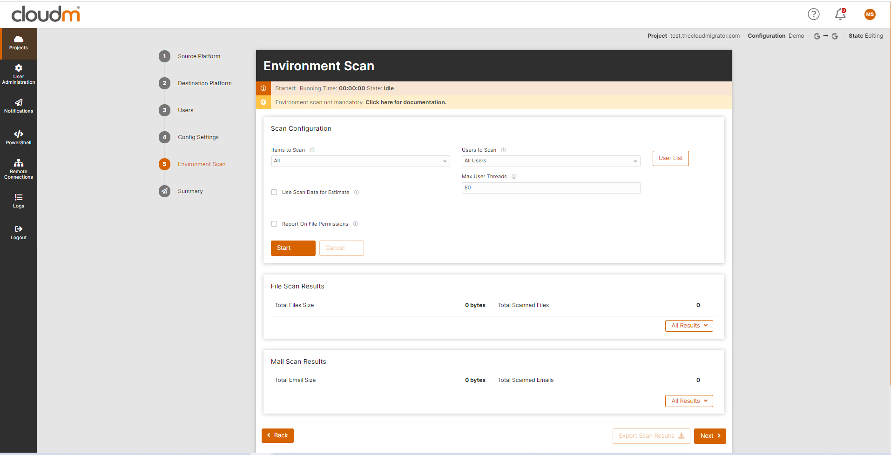
Task: Open Remote Connections network icon
Action: pos(19,163)
